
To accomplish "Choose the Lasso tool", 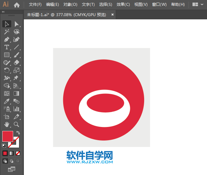I will coord(16,32).
